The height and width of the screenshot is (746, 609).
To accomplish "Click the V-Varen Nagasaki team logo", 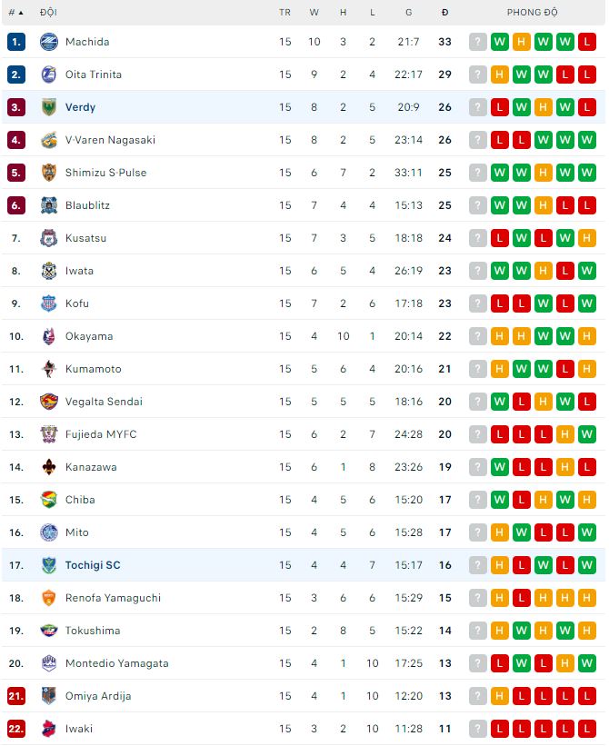I will click(48, 140).
